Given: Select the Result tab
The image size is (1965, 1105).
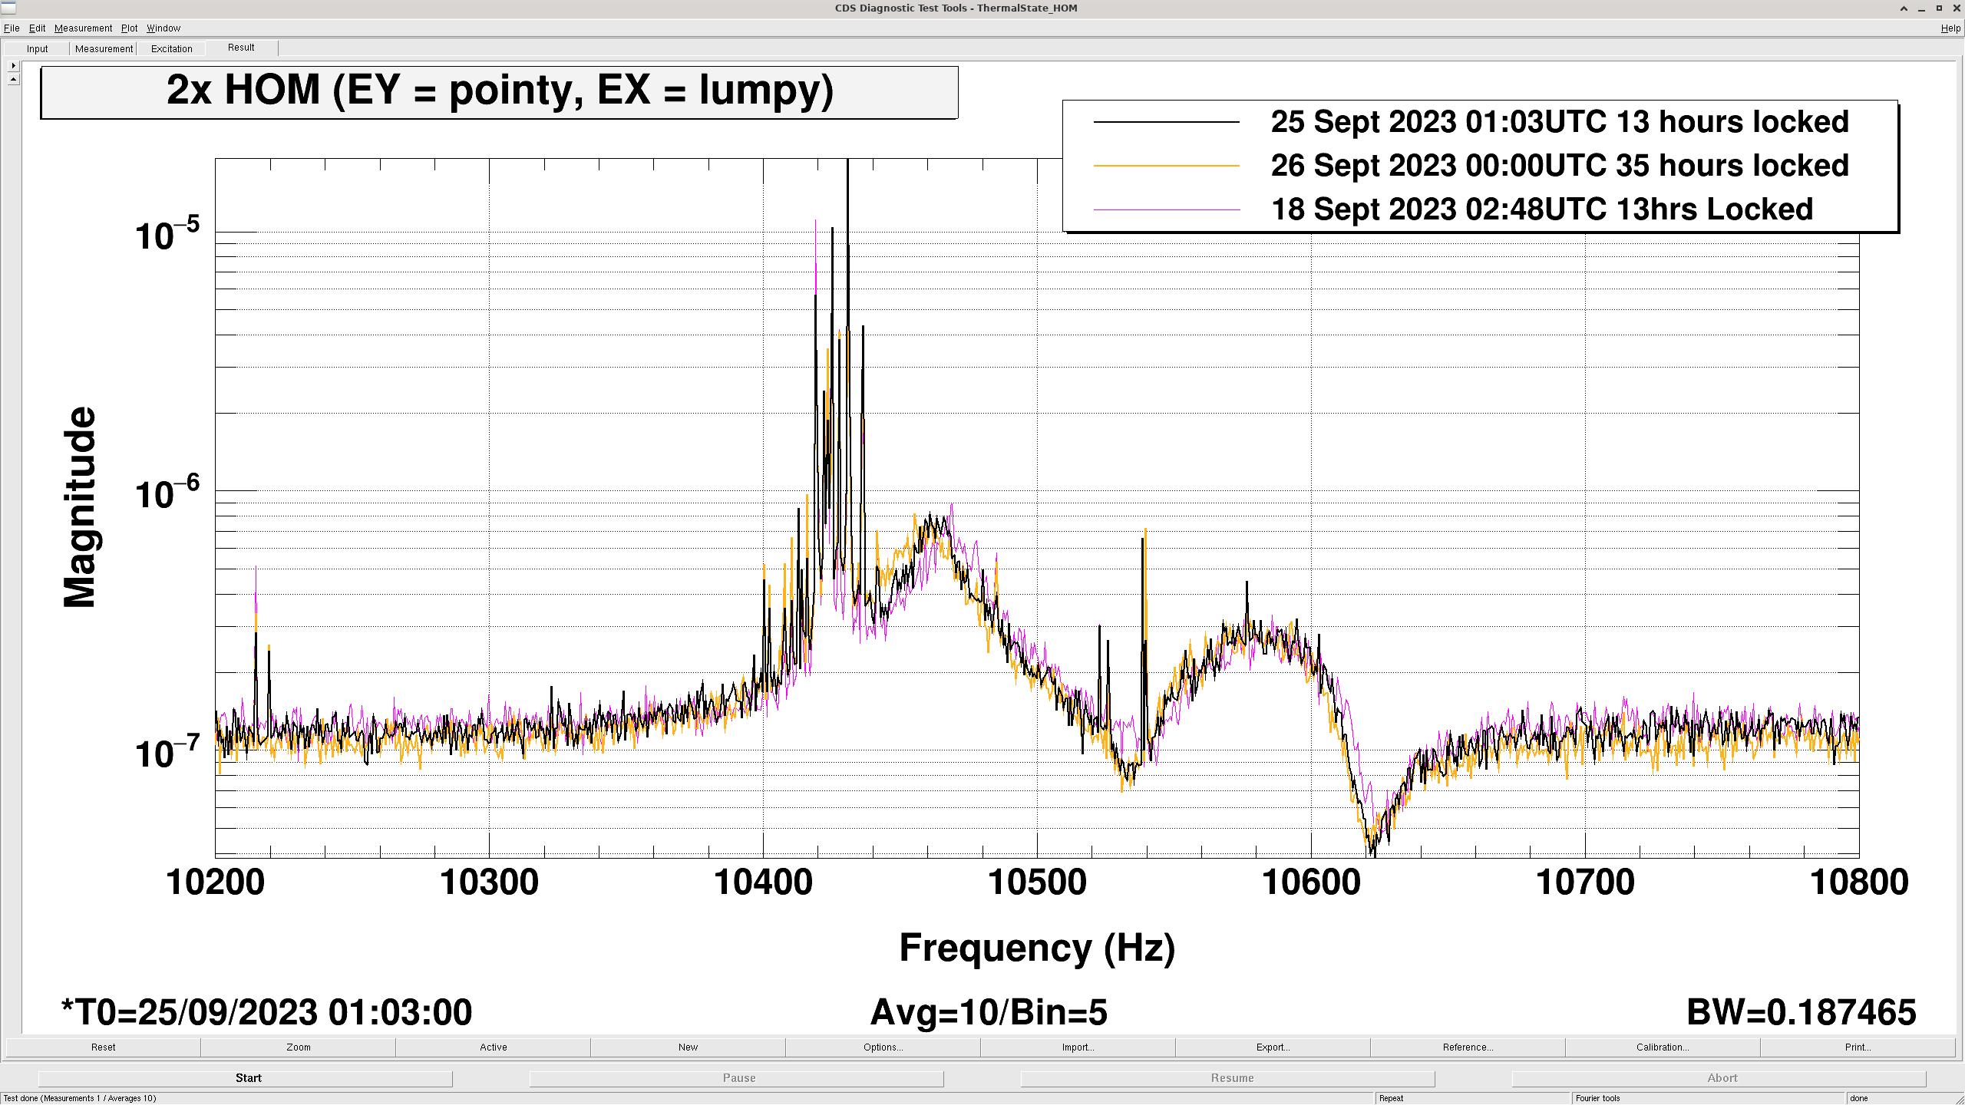Looking at the screenshot, I should coord(241,48).
